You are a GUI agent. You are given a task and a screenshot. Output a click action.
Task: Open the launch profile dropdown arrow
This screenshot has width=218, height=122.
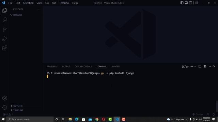click(195, 66)
